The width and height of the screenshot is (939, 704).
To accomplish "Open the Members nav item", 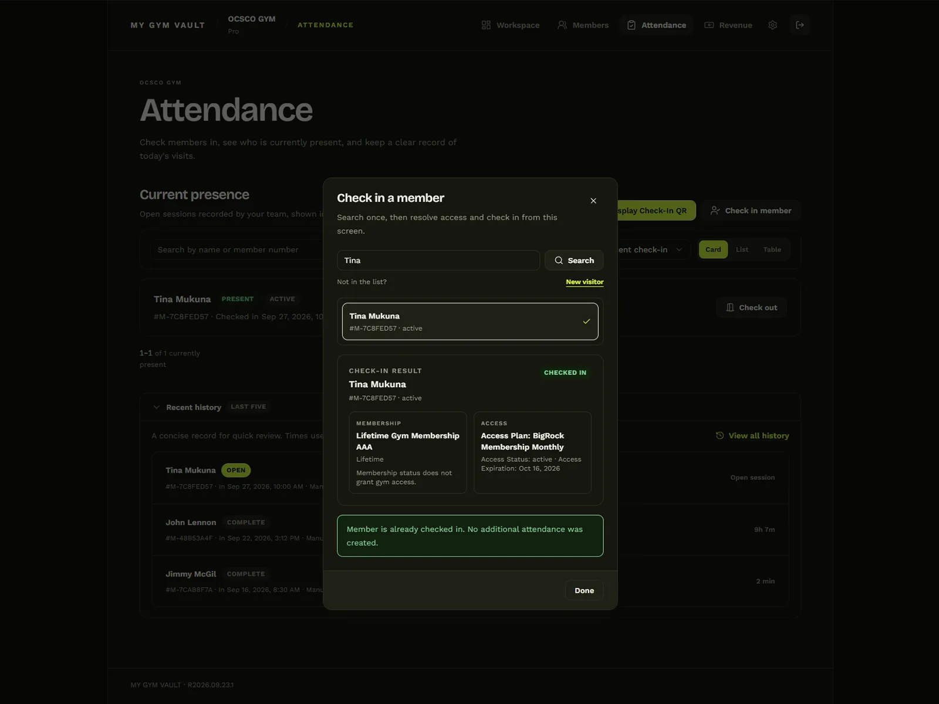I will point(583,25).
